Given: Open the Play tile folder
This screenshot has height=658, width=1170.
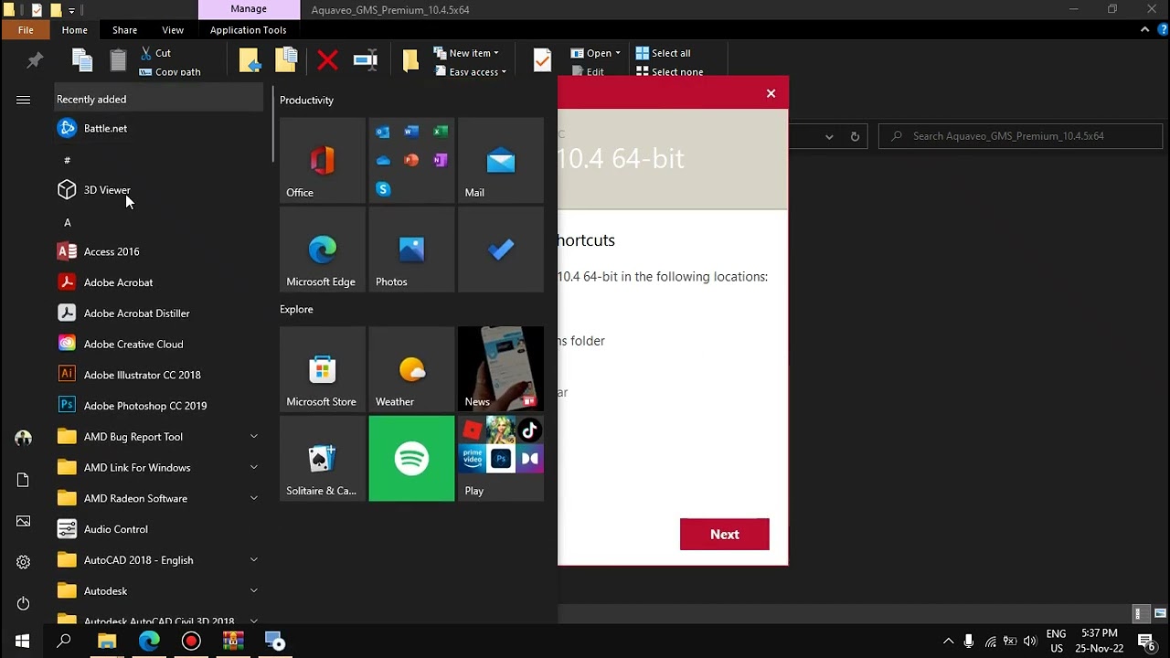Looking at the screenshot, I should [501, 459].
